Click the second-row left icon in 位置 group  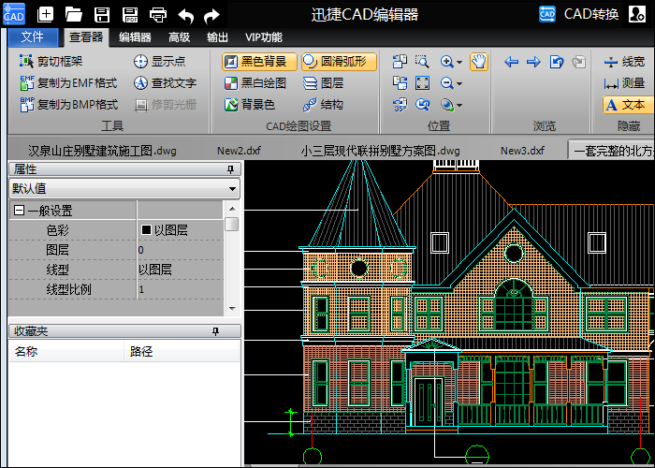[400, 83]
